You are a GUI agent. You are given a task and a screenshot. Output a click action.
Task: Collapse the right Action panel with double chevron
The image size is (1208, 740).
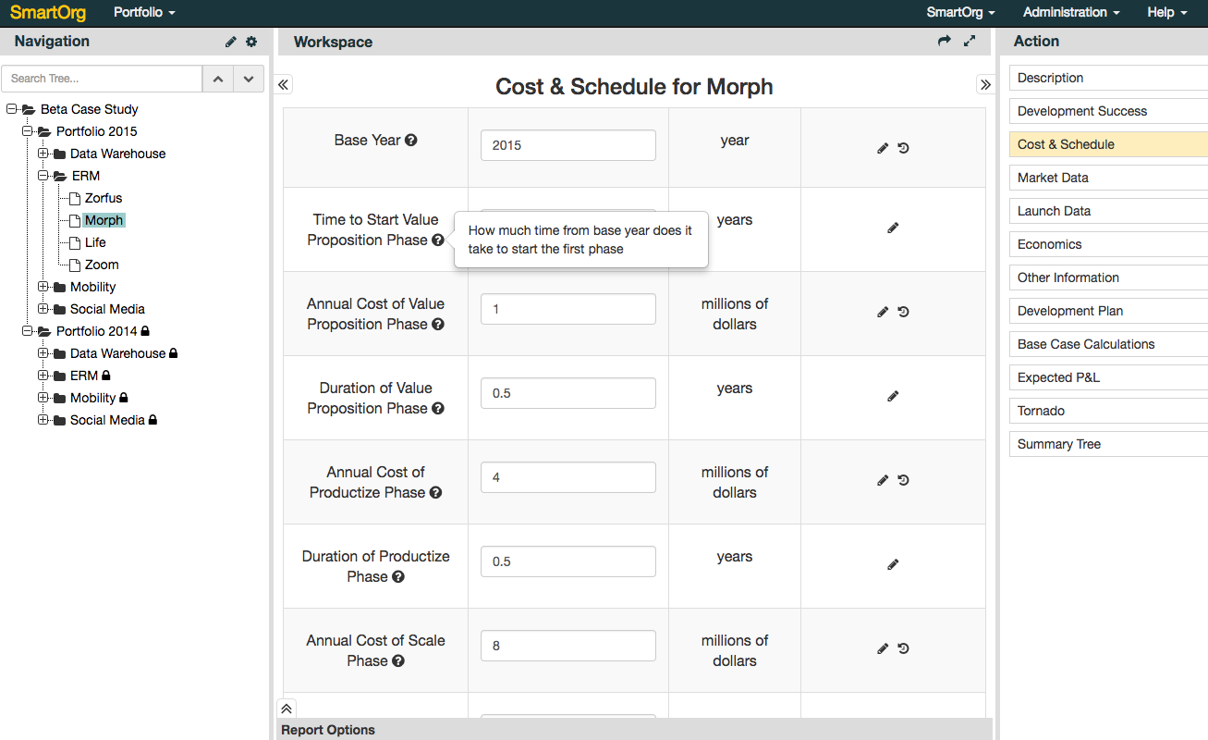click(985, 85)
